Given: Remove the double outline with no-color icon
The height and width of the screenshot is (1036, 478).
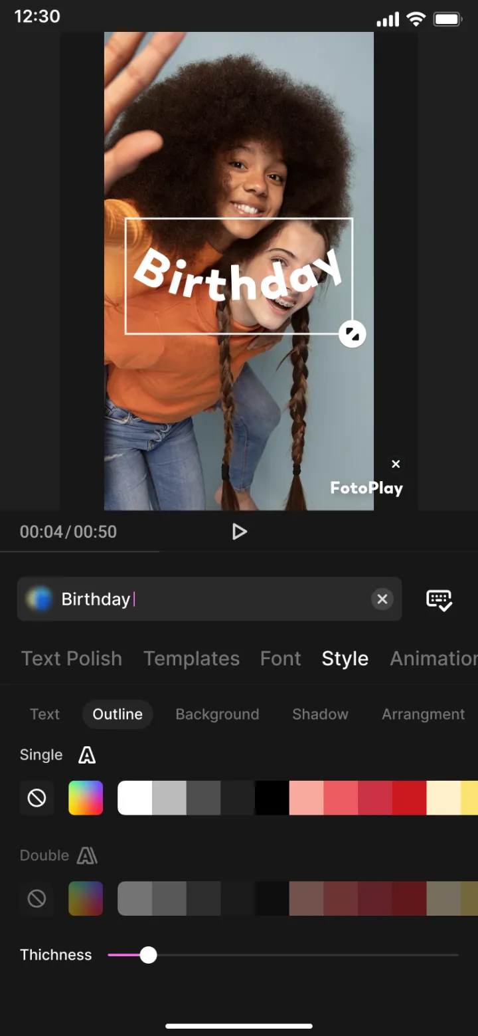Looking at the screenshot, I should [x=37, y=898].
